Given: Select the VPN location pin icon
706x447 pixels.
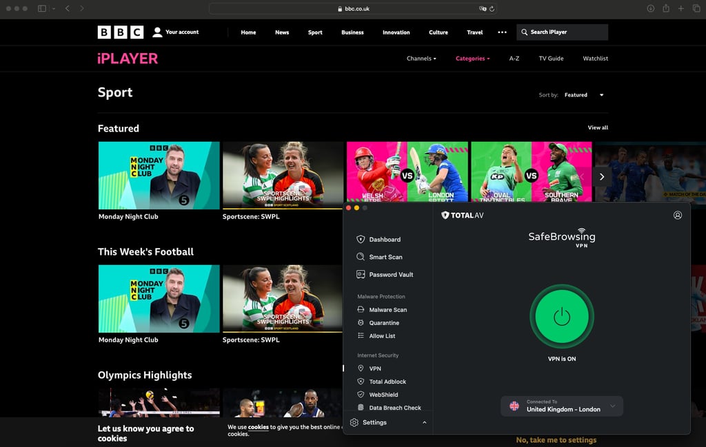Looking at the screenshot, I should coord(361,368).
